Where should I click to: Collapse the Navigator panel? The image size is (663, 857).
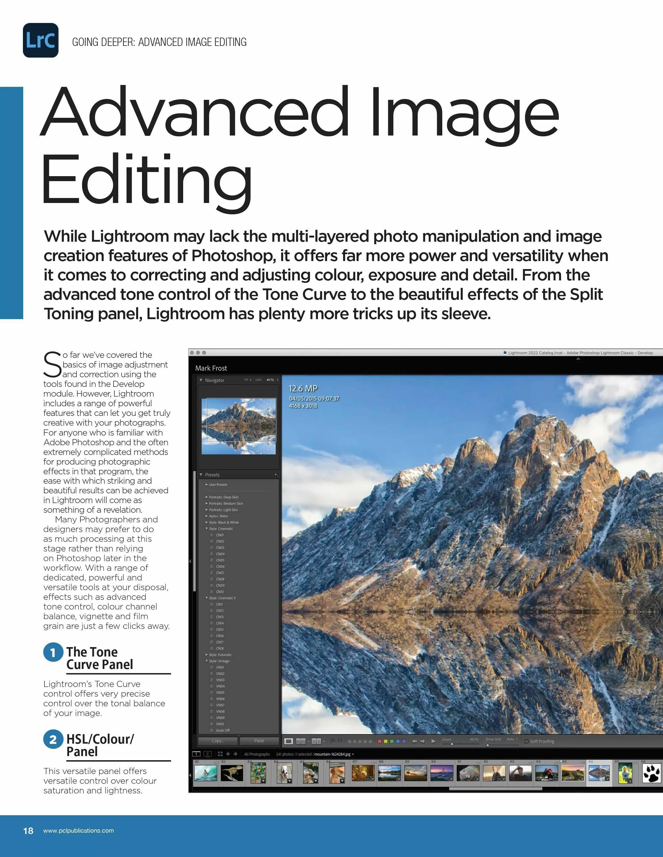[x=201, y=380]
